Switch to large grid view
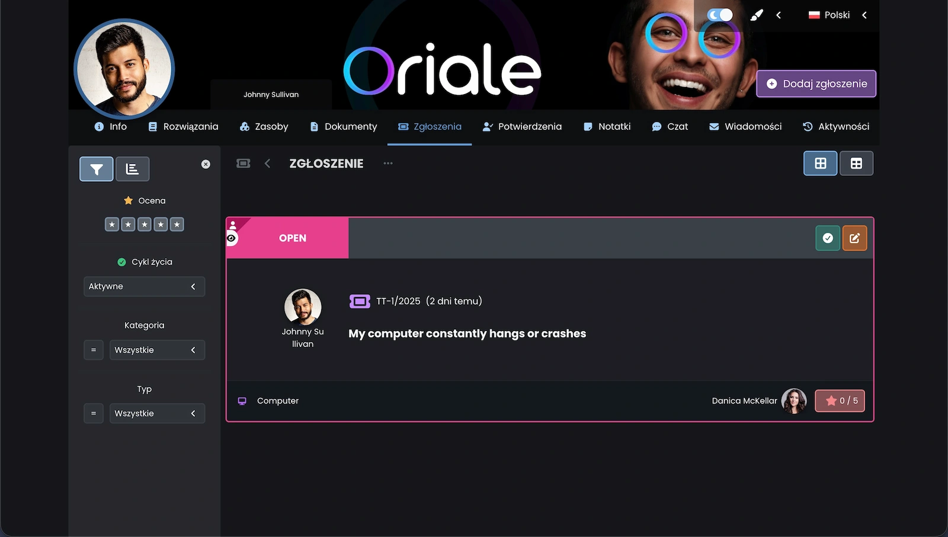The image size is (948, 537). click(820, 163)
